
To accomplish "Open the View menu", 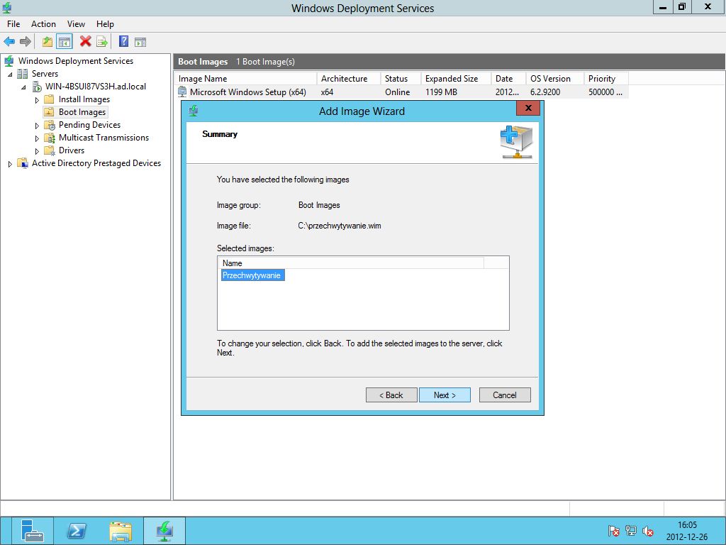I will tap(76, 24).
